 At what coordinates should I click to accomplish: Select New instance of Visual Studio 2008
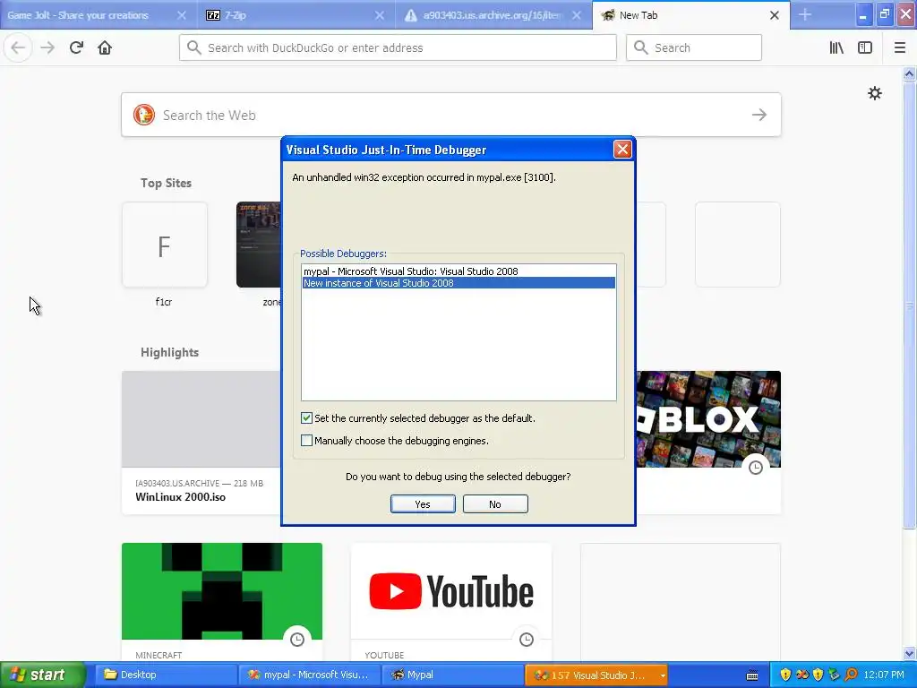pyautogui.click(x=458, y=283)
